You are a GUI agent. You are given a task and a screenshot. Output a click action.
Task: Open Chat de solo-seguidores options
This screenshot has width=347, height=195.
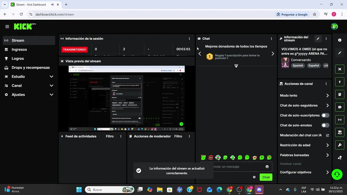(x=304, y=106)
